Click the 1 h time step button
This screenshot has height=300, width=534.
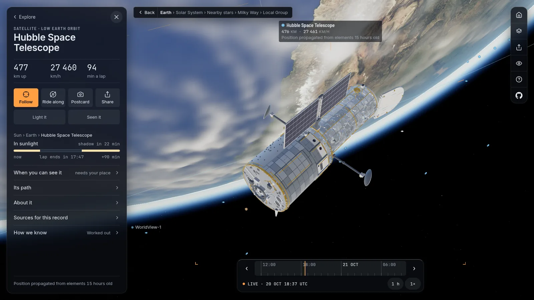point(395,284)
